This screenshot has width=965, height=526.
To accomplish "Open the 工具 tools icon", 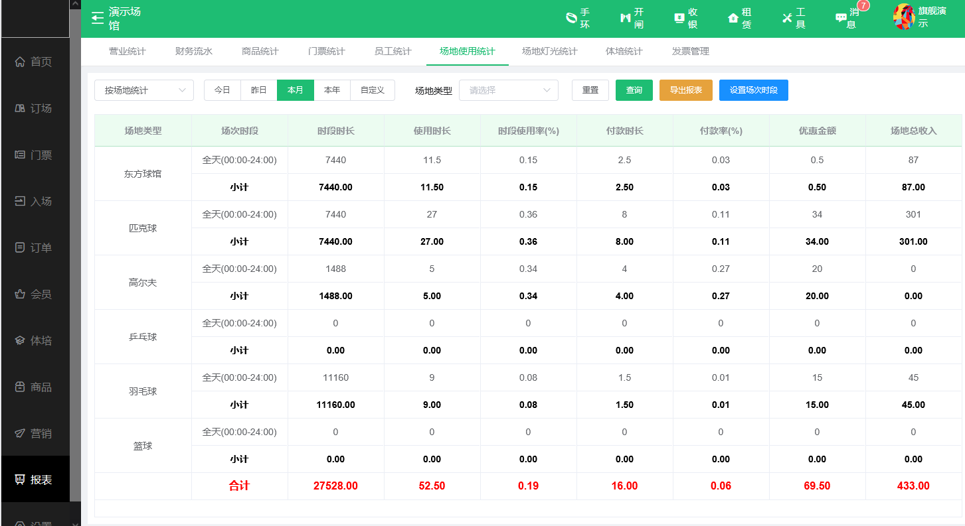I will pyautogui.click(x=787, y=18).
